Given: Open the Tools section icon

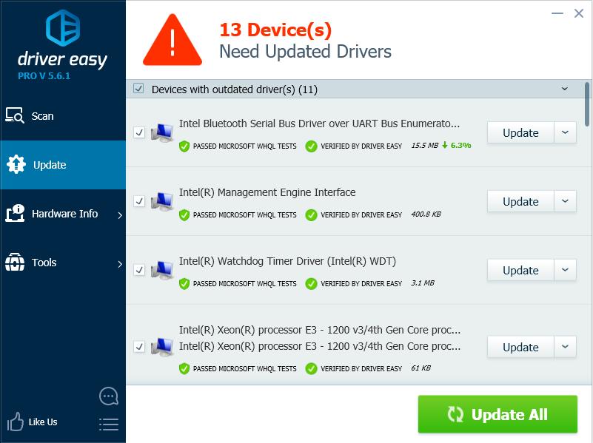Looking at the screenshot, I should click(15, 263).
